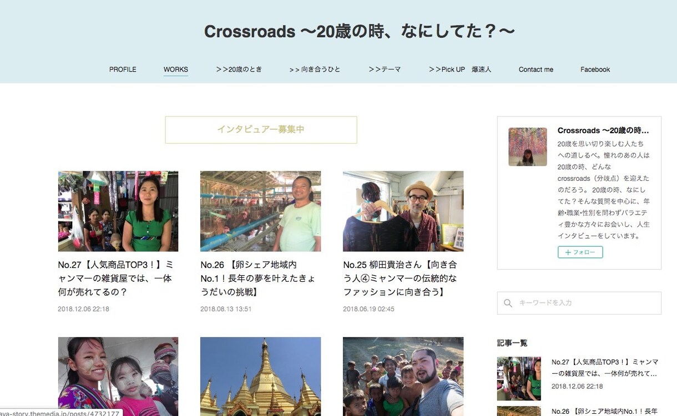Go to the >>テーマ menu
Viewport: 677px width, 416px height.
[x=385, y=69]
